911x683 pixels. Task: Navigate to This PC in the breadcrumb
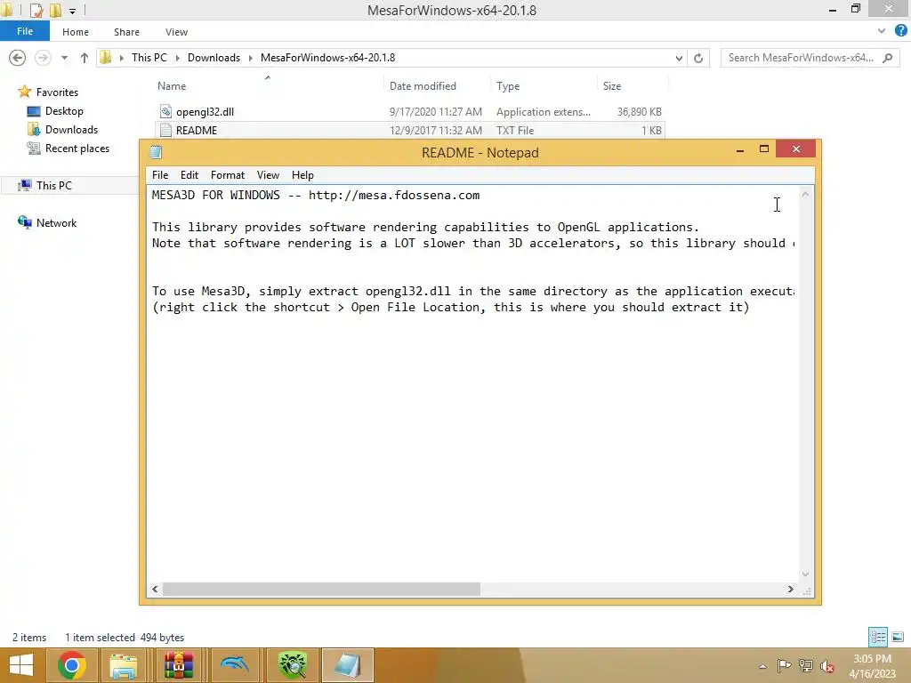pyautogui.click(x=149, y=58)
